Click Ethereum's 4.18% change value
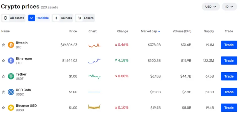 click(123, 61)
